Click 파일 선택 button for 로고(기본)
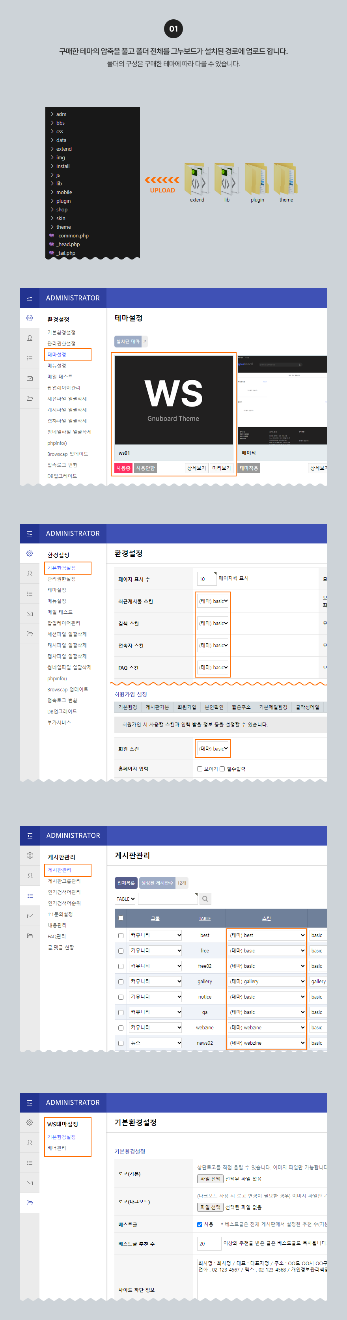The height and width of the screenshot is (1320, 347). pos(210,1178)
